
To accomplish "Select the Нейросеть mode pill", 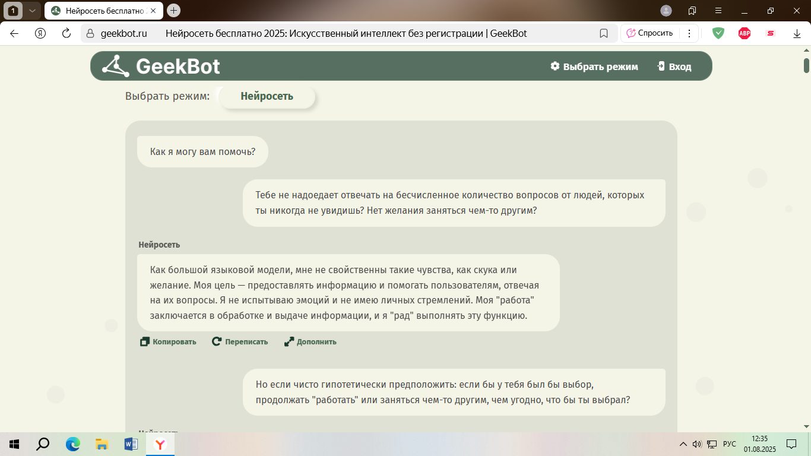I will coord(267,97).
